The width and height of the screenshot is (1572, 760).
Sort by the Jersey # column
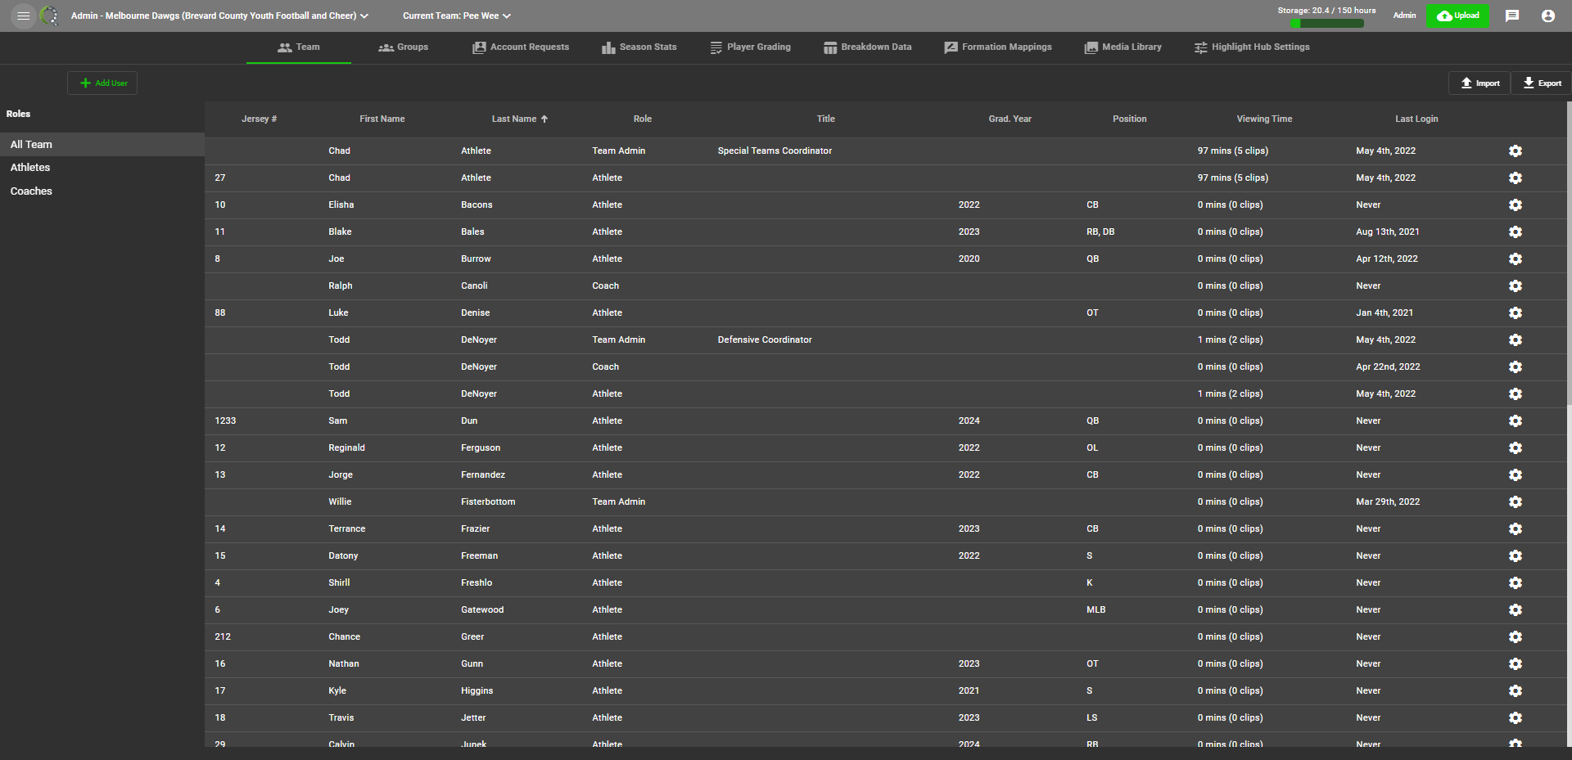coord(259,119)
